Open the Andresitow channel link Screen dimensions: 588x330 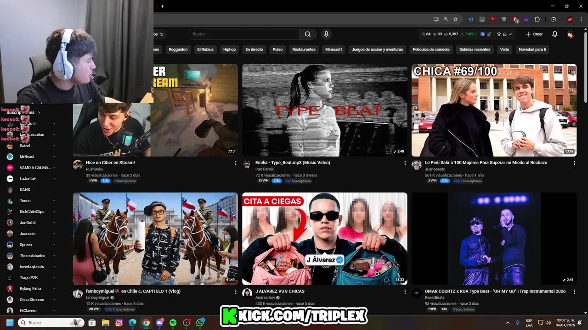pyautogui.click(x=266, y=297)
